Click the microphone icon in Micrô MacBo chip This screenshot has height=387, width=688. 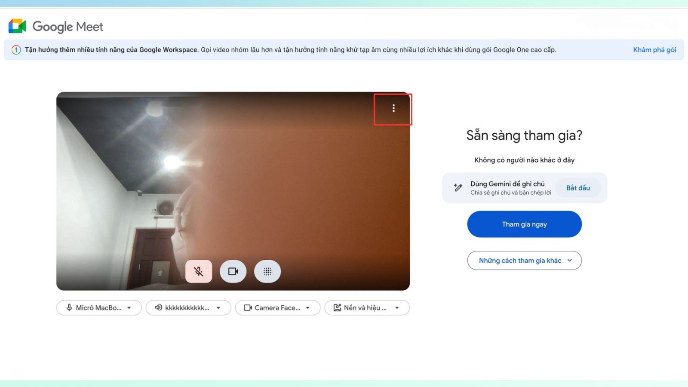(69, 308)
